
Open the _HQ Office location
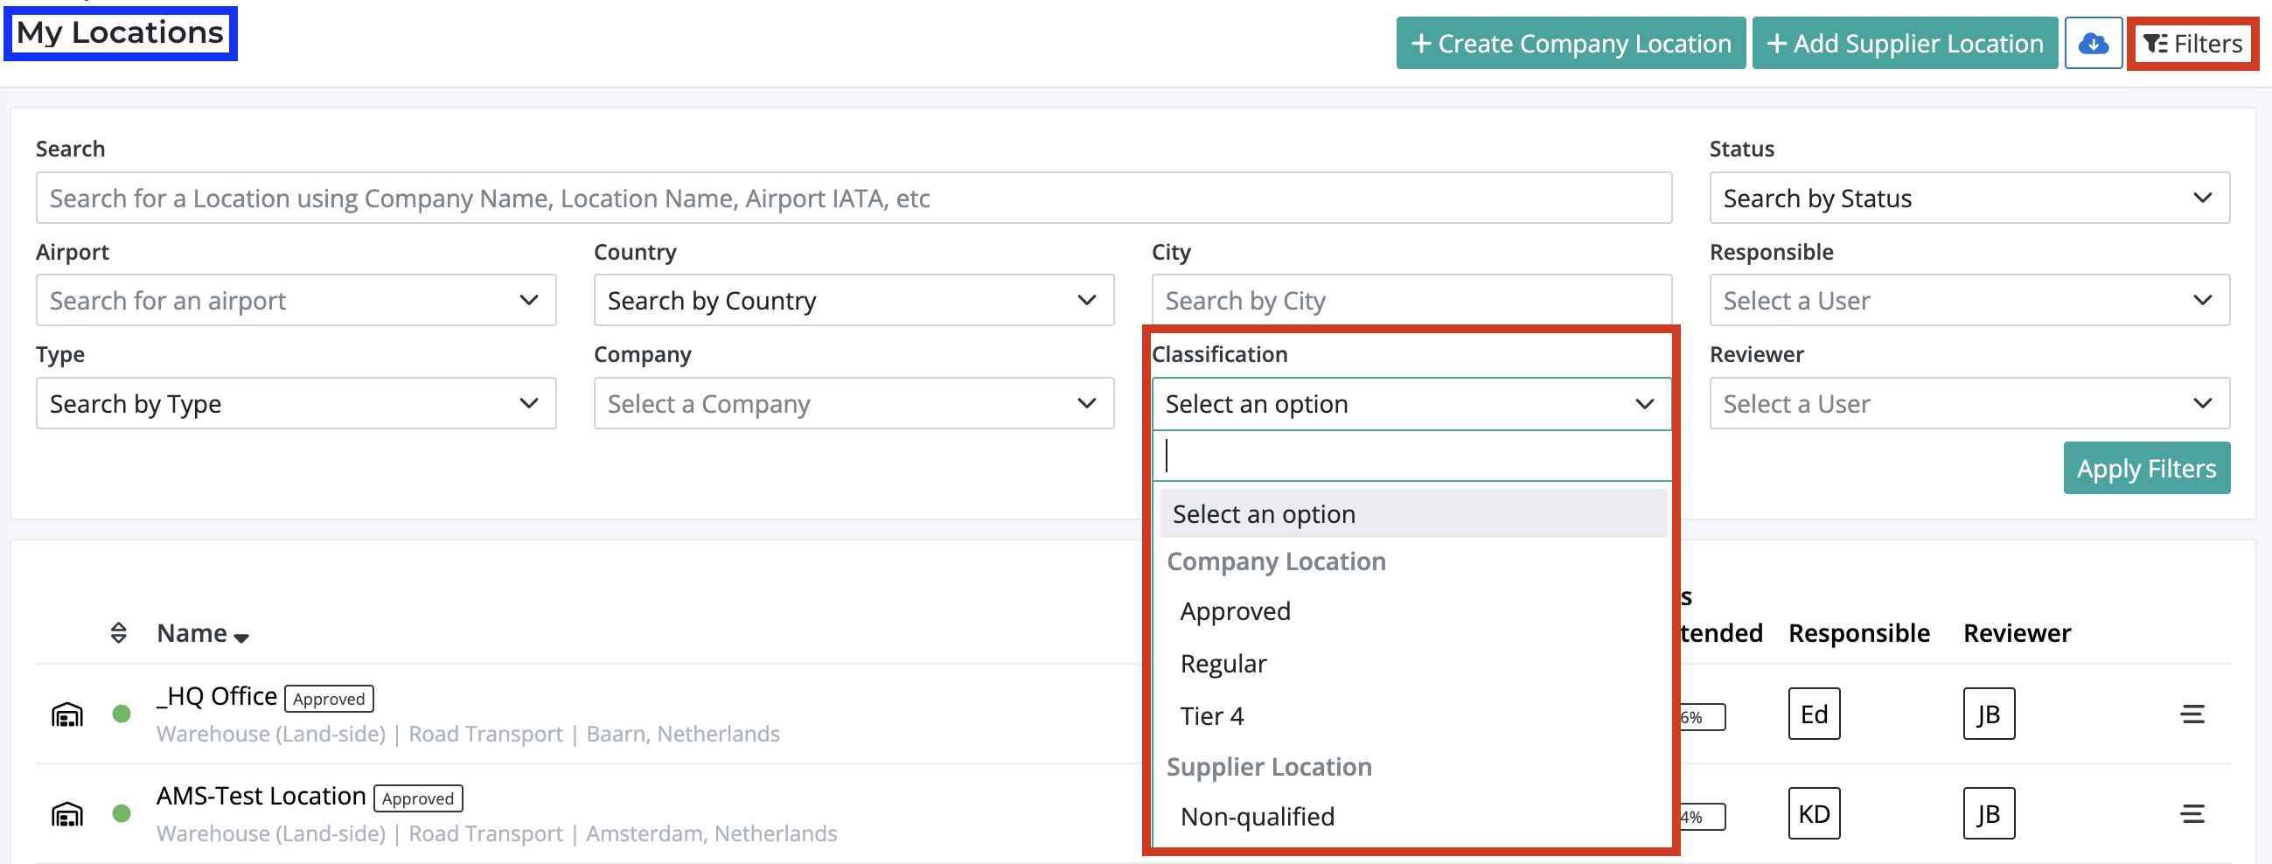coord(217,696)
